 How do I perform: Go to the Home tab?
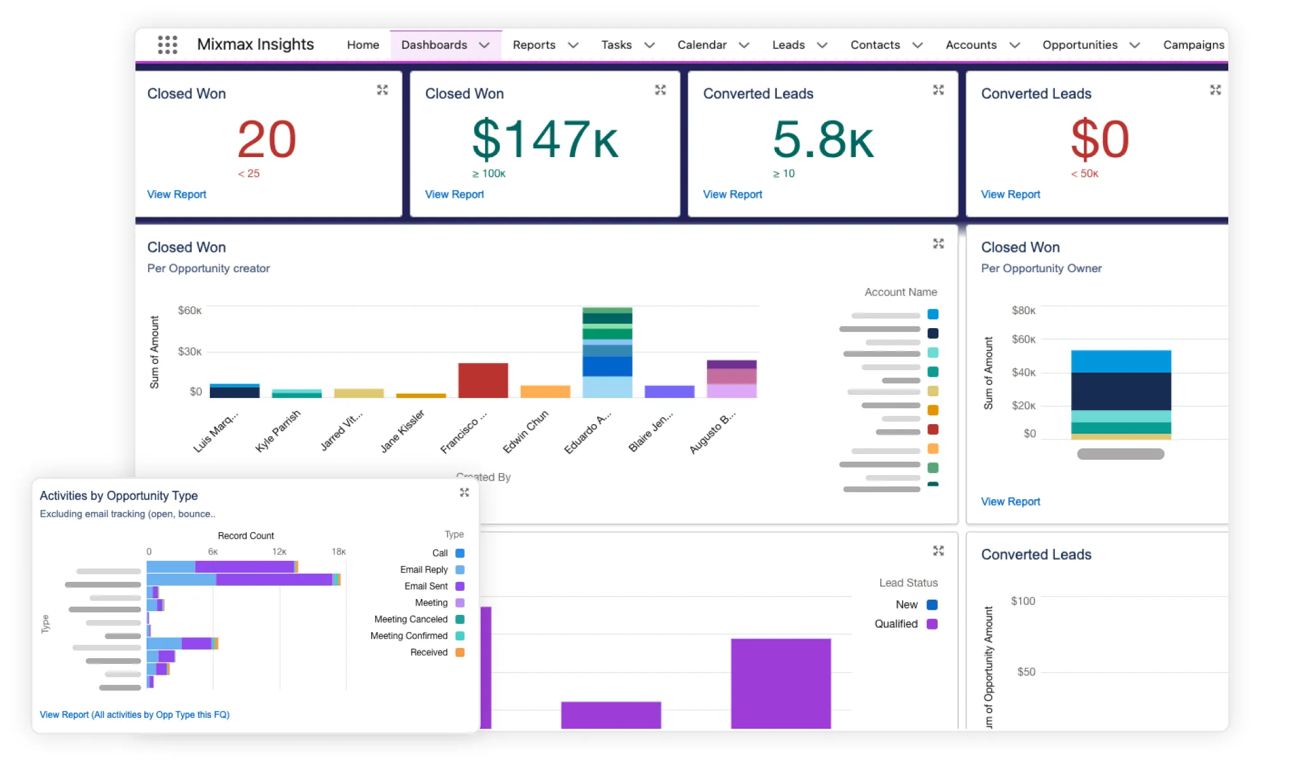(363, 45)
